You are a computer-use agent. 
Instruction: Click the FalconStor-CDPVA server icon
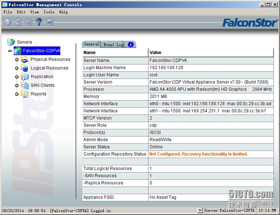[18, 51]
